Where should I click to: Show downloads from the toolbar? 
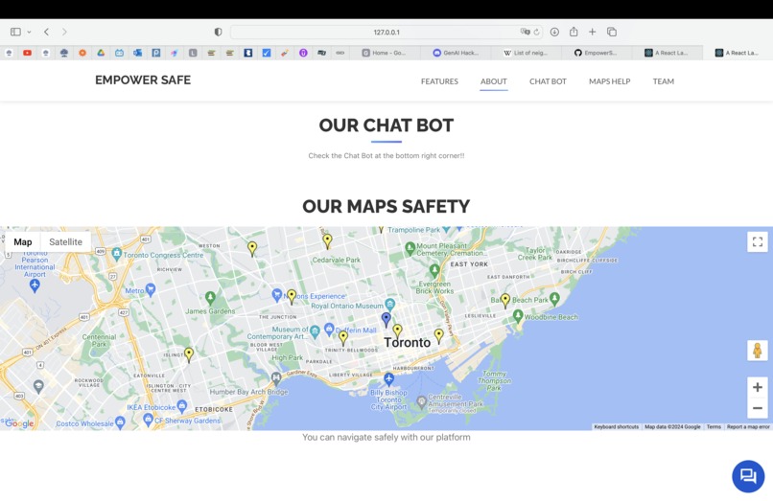coord(554,32)
